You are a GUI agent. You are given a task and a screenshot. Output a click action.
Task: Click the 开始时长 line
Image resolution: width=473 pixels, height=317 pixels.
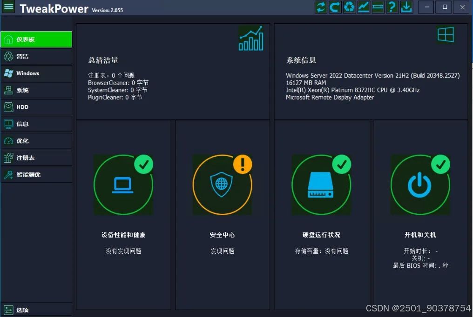(x=420, y=251)
